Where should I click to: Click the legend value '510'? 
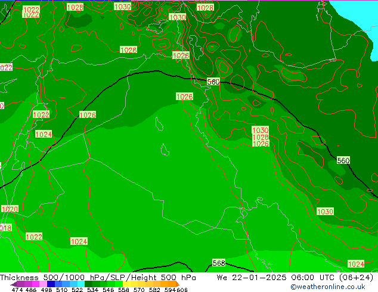[x=62, y=290]
